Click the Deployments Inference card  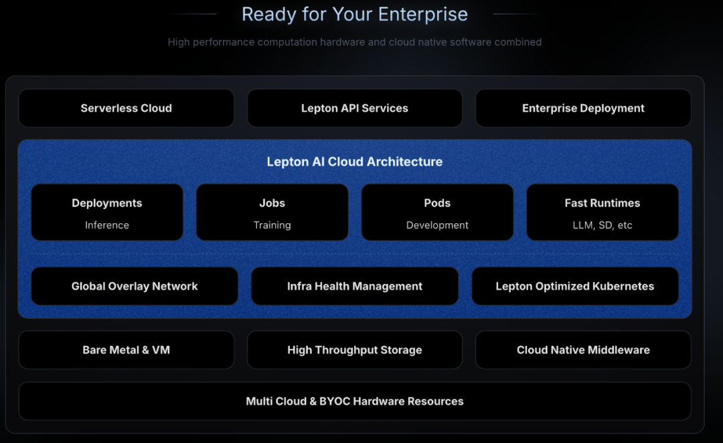tap(107, 212)
